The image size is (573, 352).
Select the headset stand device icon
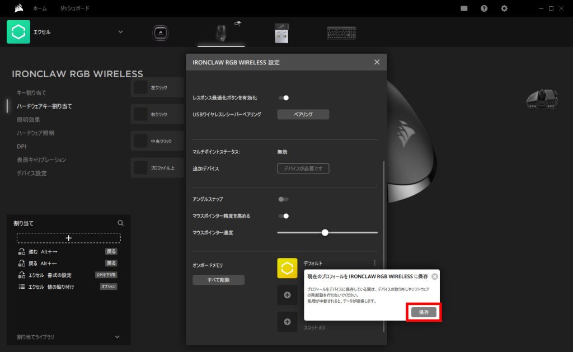tap(160, 33)
